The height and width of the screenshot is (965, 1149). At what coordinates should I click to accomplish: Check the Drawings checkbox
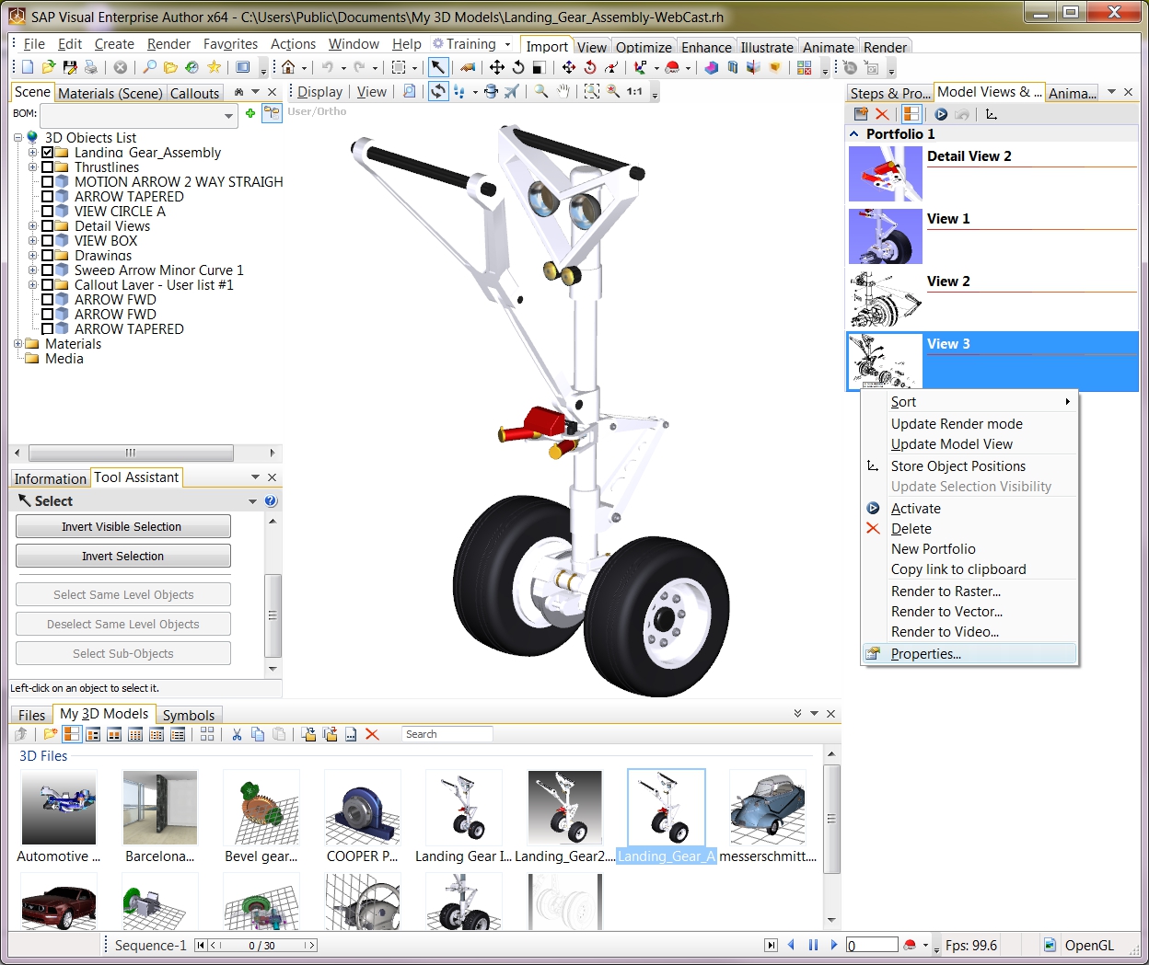click(47, 256)
